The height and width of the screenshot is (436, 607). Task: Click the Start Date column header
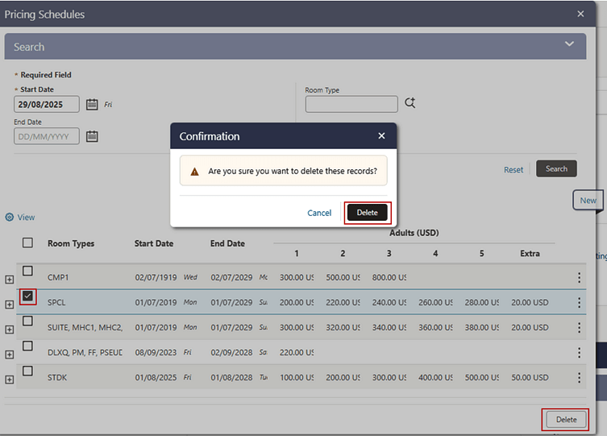click(x=154, y=243)
